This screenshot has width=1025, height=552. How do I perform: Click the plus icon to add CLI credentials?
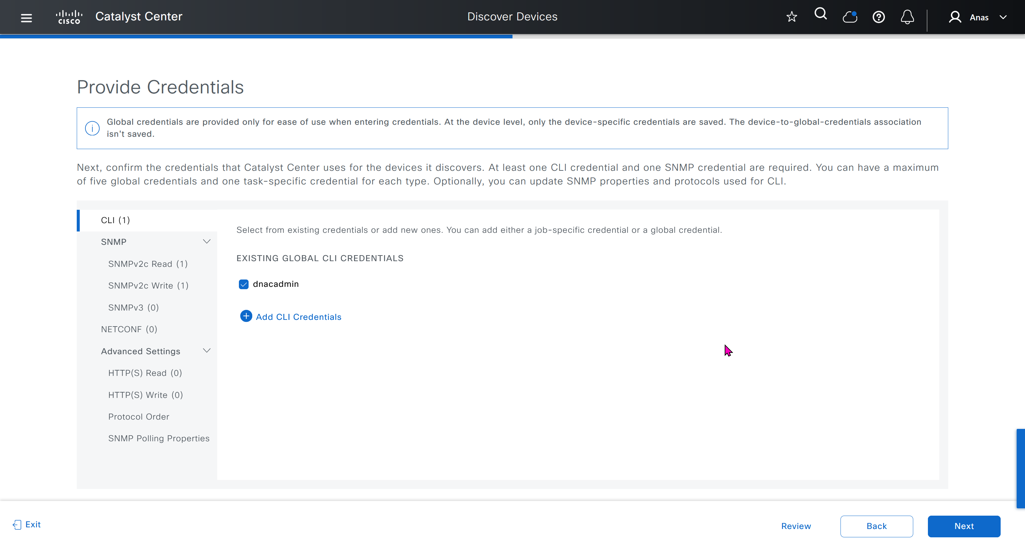click(246, 316)
